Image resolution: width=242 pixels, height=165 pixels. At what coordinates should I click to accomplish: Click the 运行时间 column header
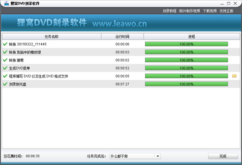coord(122,37)
